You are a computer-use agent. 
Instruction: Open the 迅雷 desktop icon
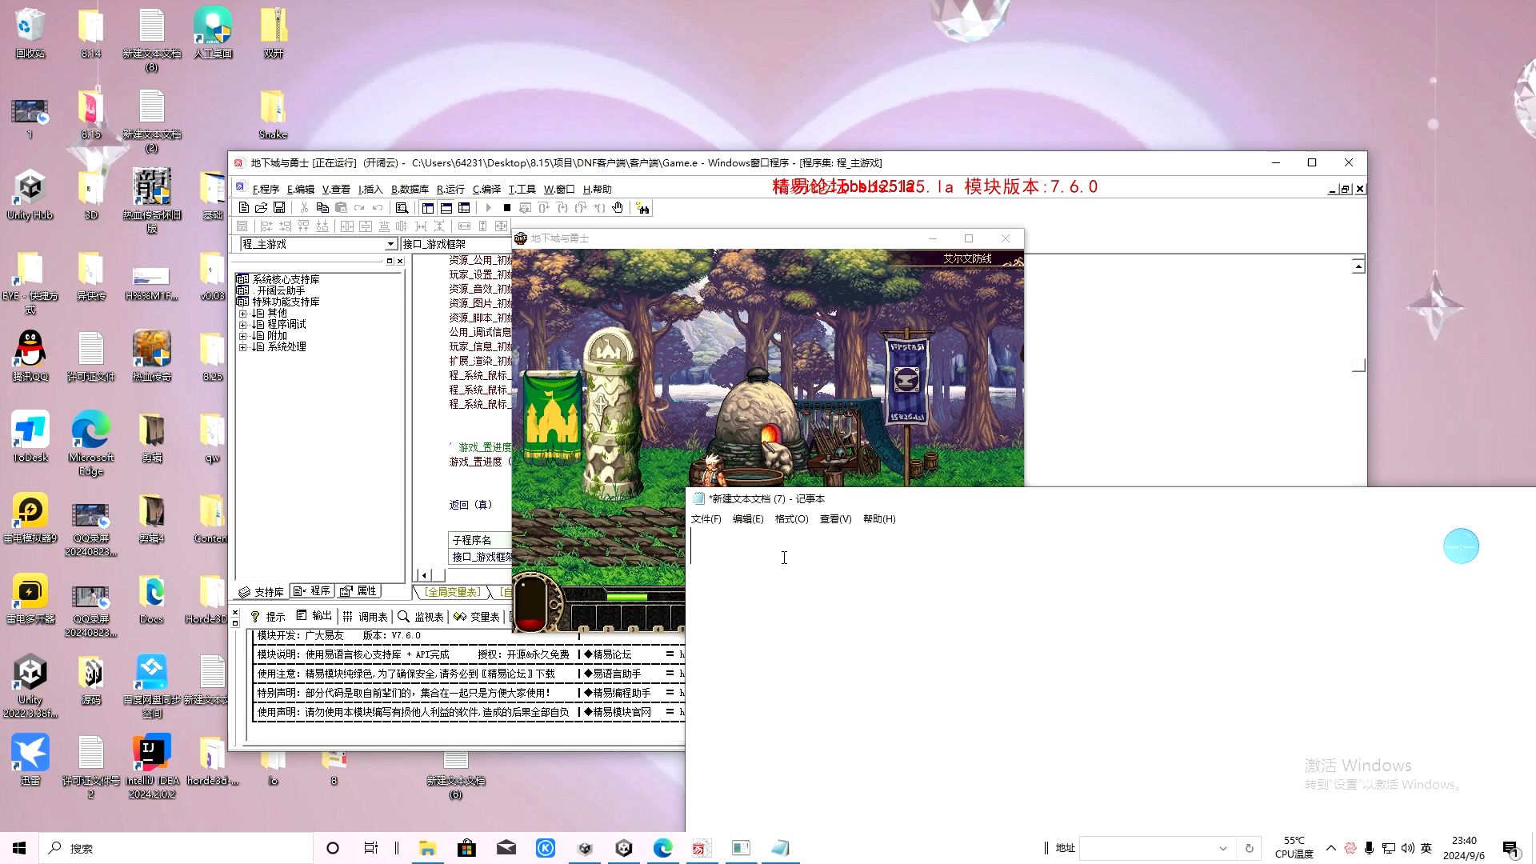pyautogui.click(x=30, y=760)
